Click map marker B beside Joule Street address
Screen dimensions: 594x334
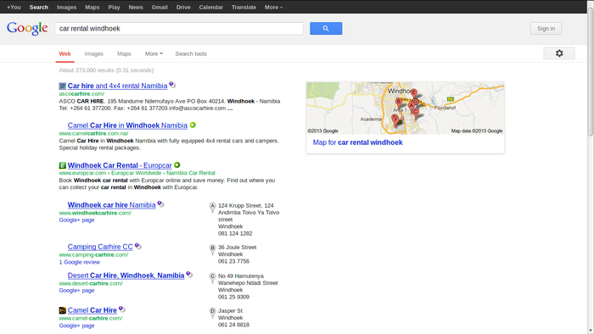212,249
